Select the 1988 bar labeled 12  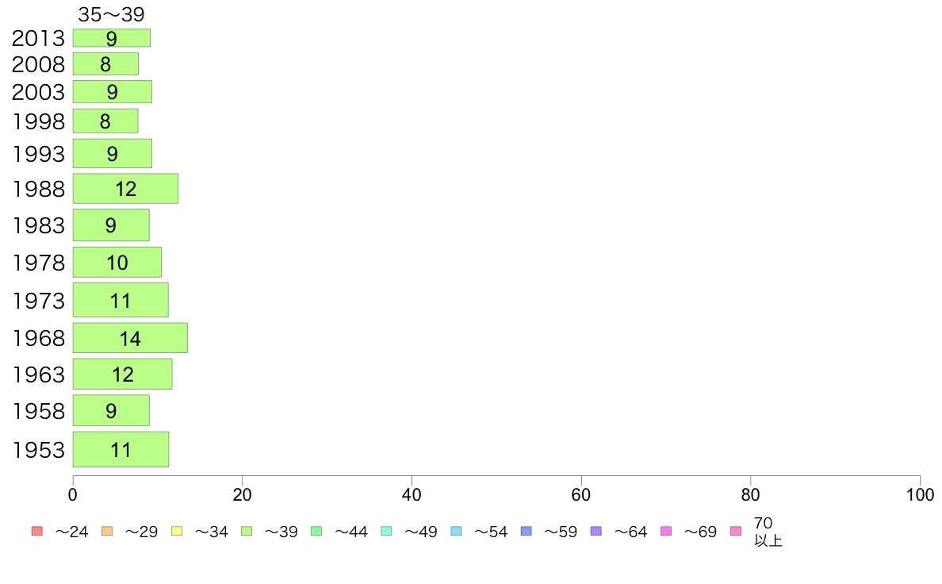pyautogui.click(x=125, y=189)
